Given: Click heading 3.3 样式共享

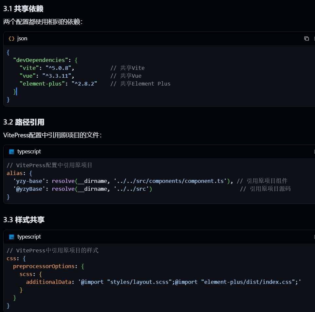Looking at the screenshot, I should [x=24, y=220].
